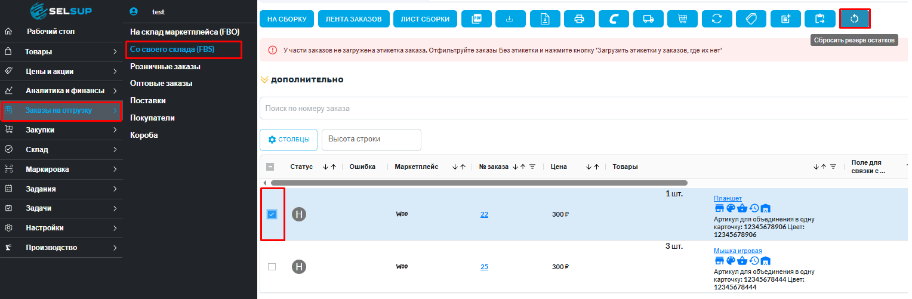
Task: Uncheck the checkbox for order 22
Action: click(272, 214)
